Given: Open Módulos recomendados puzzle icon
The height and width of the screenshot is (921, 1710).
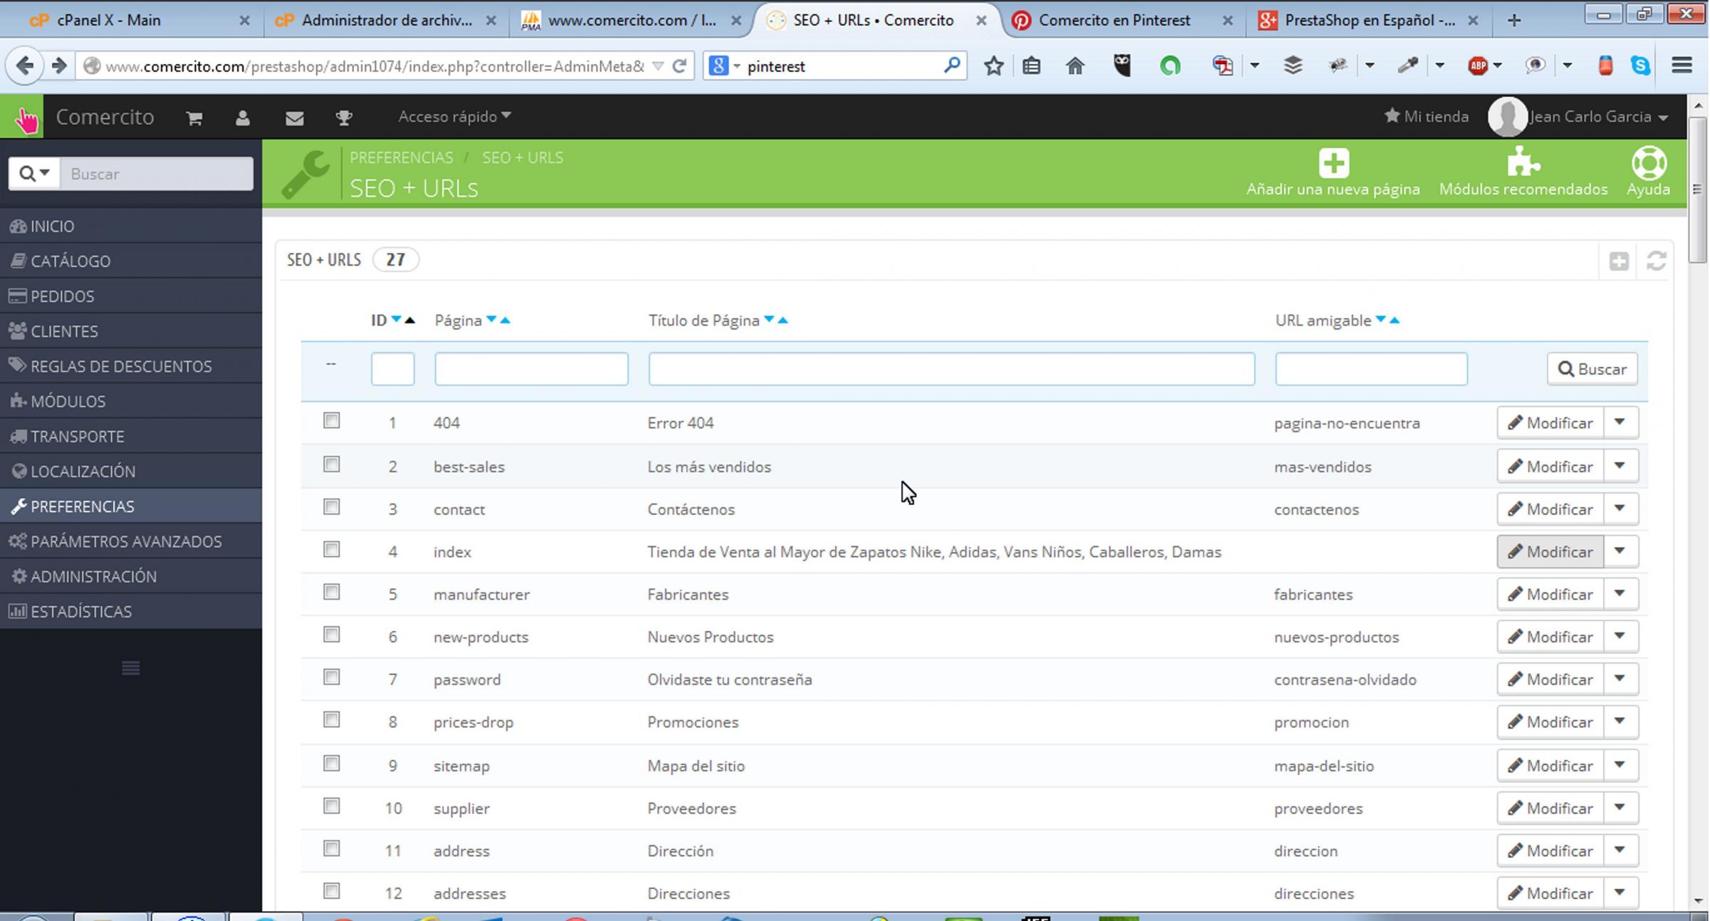Looking at the screenshot, I should point(1523,162).
